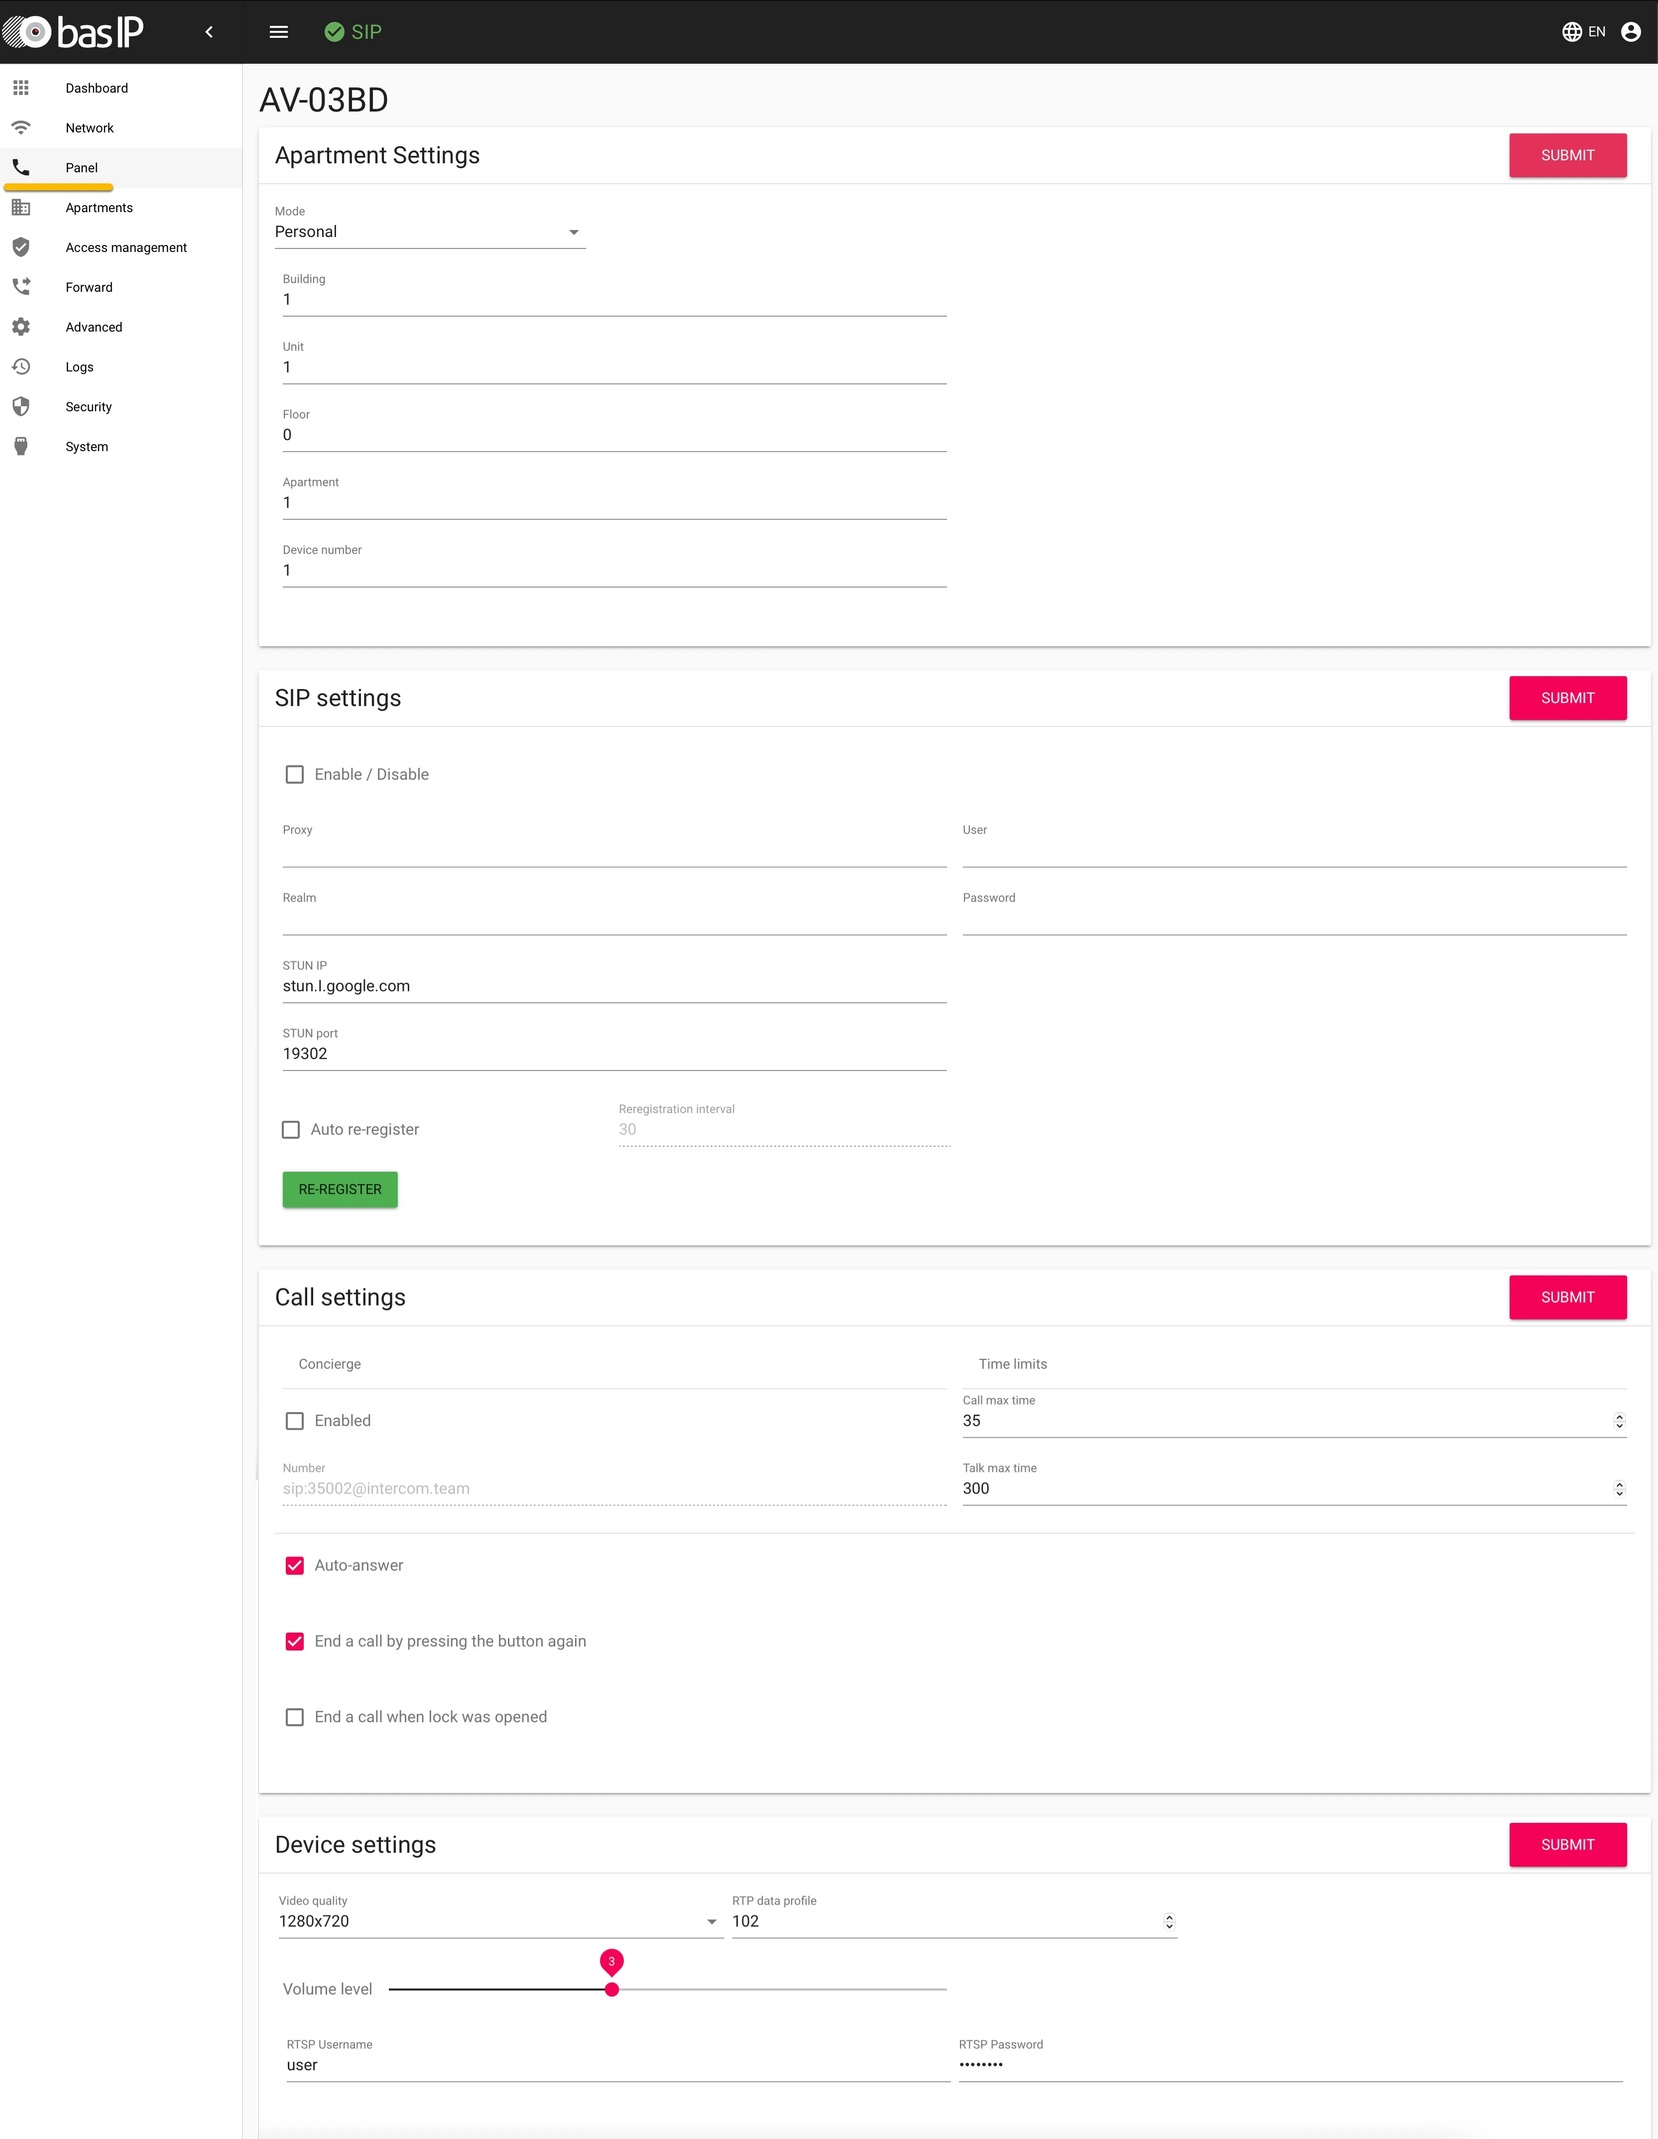Open the hamburger menu icon
Screen dimensions: 1658x2139
tap(279, 32)
